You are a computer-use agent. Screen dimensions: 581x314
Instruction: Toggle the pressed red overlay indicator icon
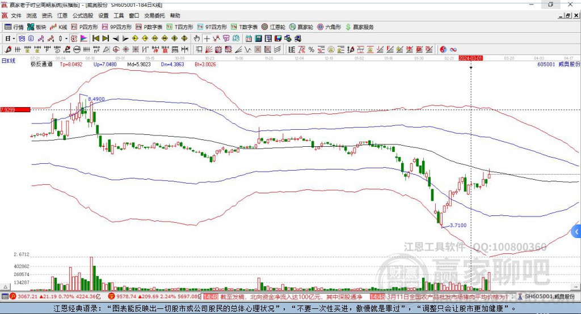[x=74, y=39]
